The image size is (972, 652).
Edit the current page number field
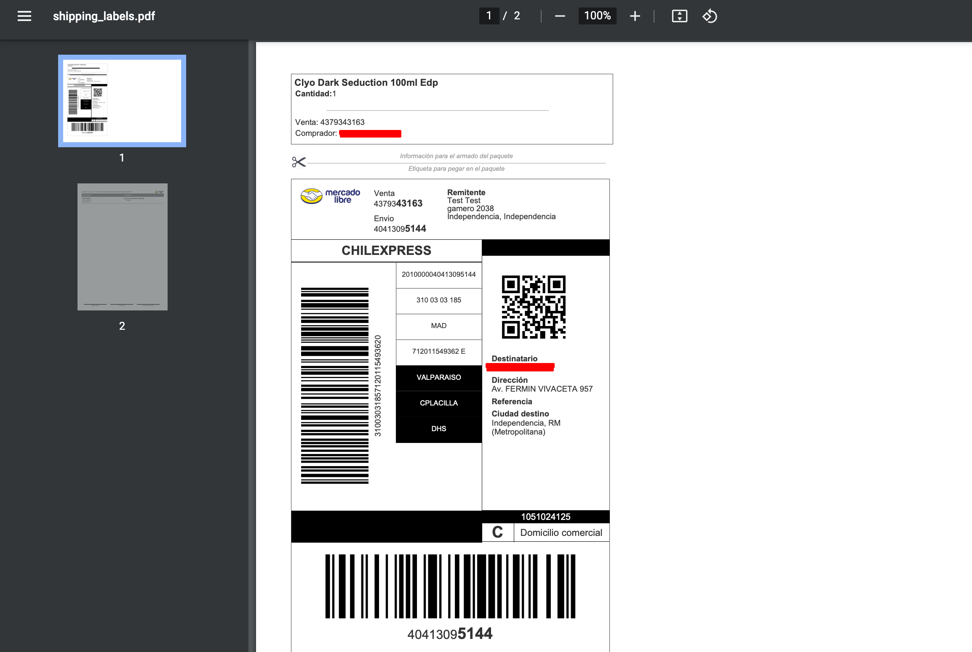[489, 16]
